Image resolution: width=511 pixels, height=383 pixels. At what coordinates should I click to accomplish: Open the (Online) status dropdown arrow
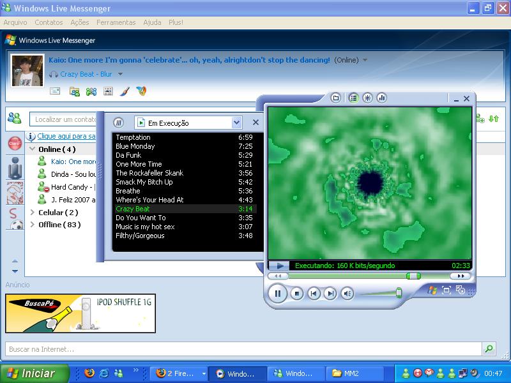365,60
